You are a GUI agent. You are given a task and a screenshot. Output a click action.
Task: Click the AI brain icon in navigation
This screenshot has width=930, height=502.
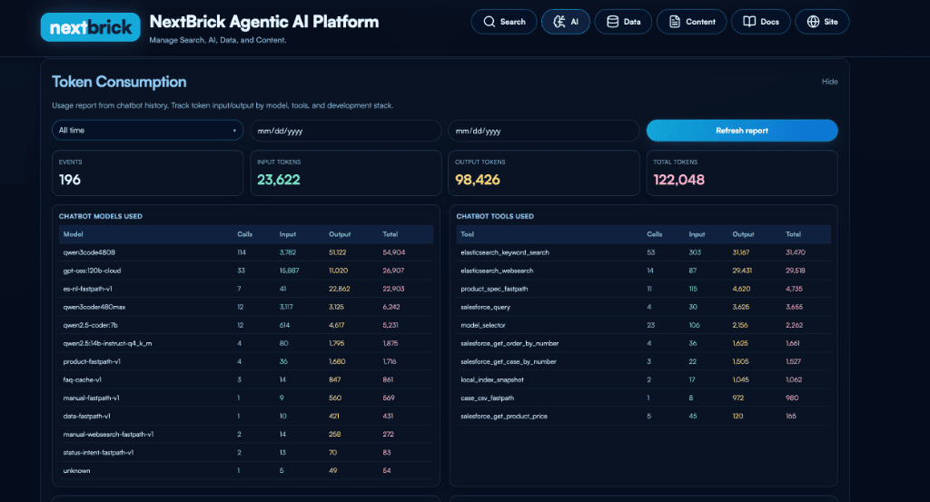coord(559,22)
